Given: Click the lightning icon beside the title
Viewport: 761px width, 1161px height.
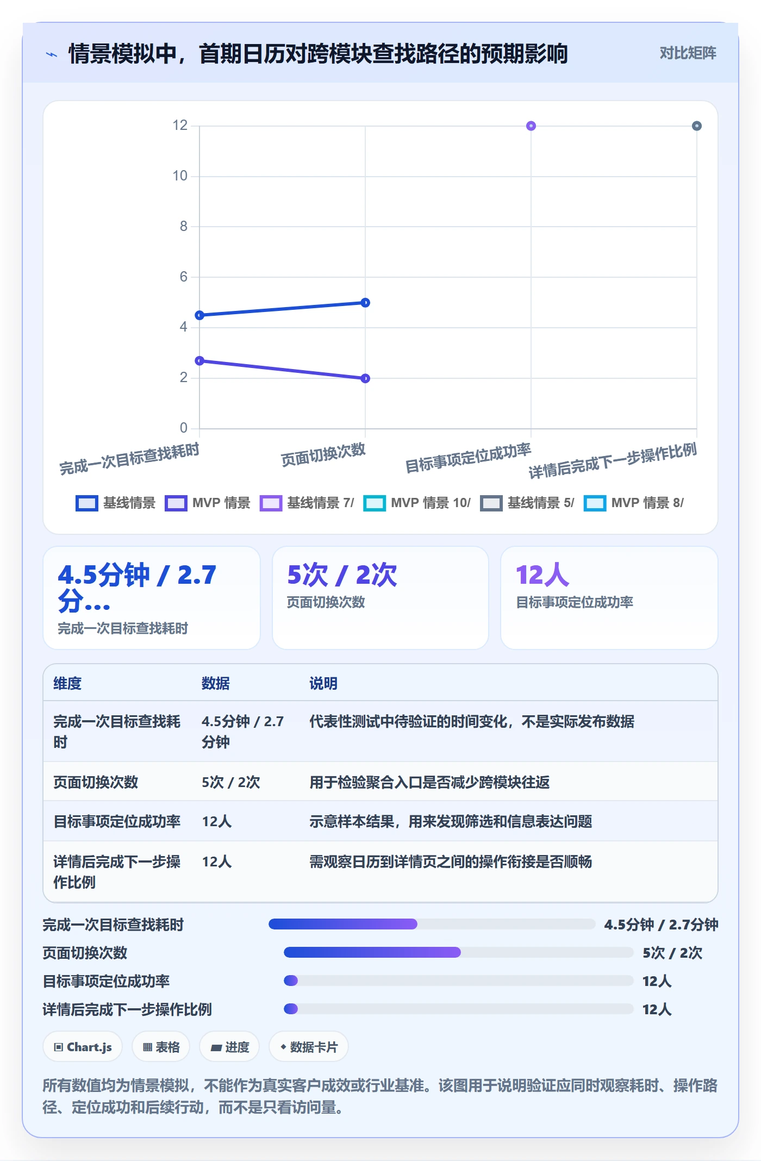Looking at the screenshot, I should 52,54.
